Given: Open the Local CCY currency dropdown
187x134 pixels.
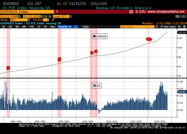Looking at the screenshot, I should (x=70, y=16).
